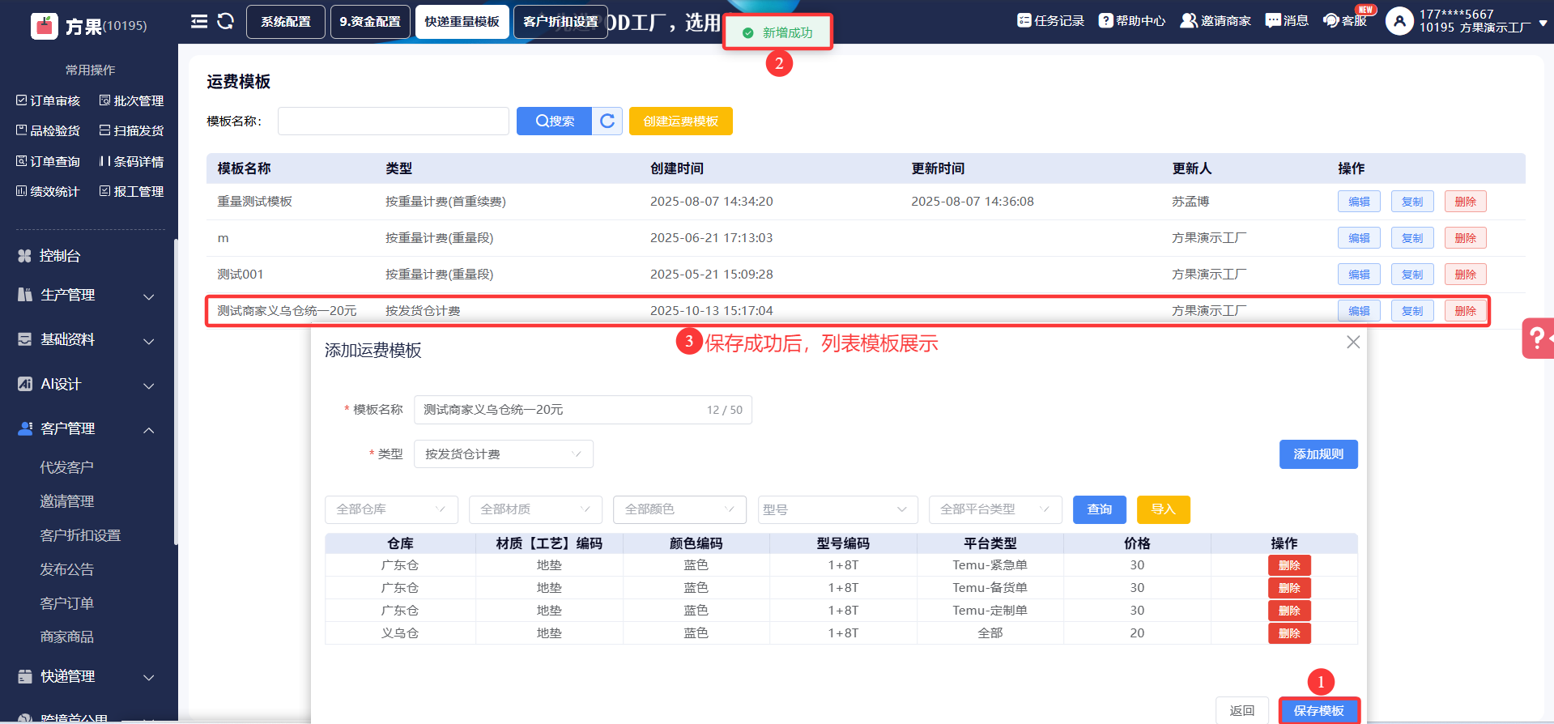
Task: Open the 全部仓库 warehouse filter dropdown
Action: tap(391, 509)
